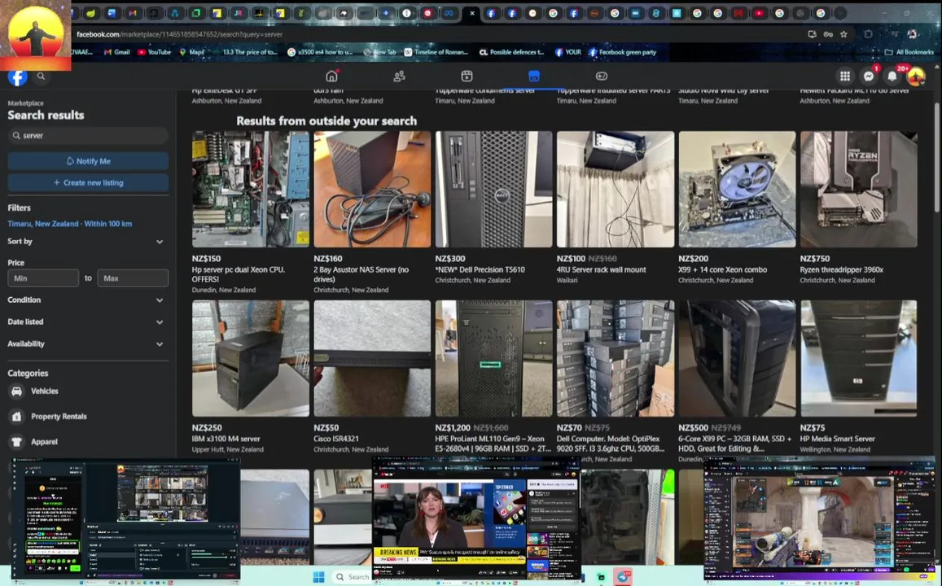The height and width of the screenshot is (586, 942).
Task: Expand the Sort by dropdown
Action: [x=85, y=242]
